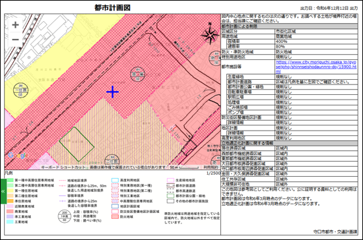The image size is (363, 240).
Task: Open the city.moriguchi.osaka.jp hyperlink
Action: [316, 67]
